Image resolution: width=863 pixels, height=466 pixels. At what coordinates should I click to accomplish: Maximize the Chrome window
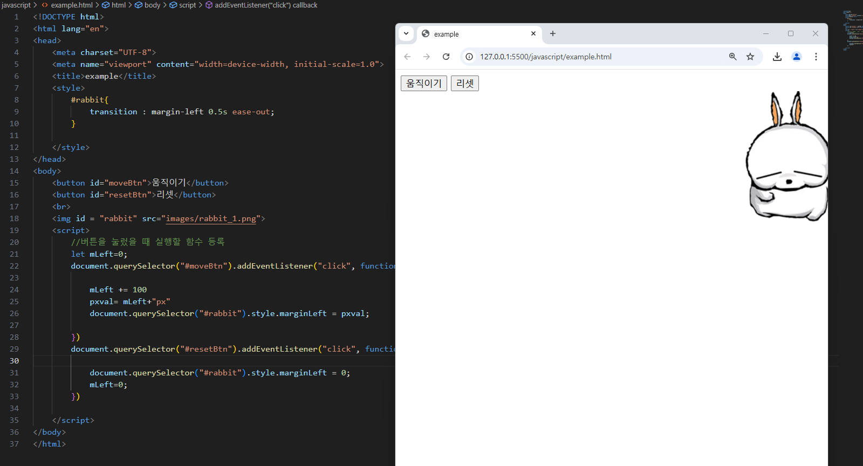coord(791,33)
